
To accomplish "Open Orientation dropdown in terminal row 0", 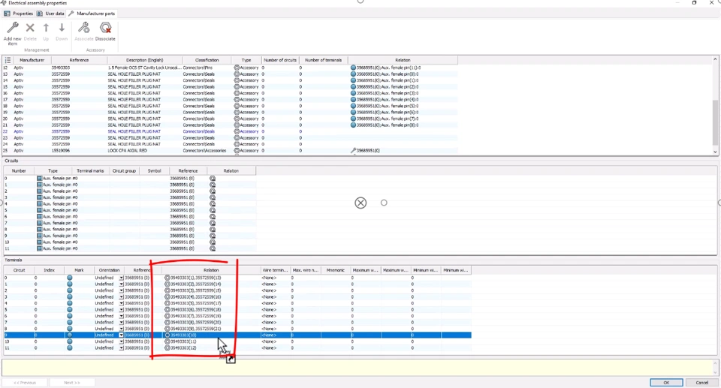I will [x=122, y=278].
